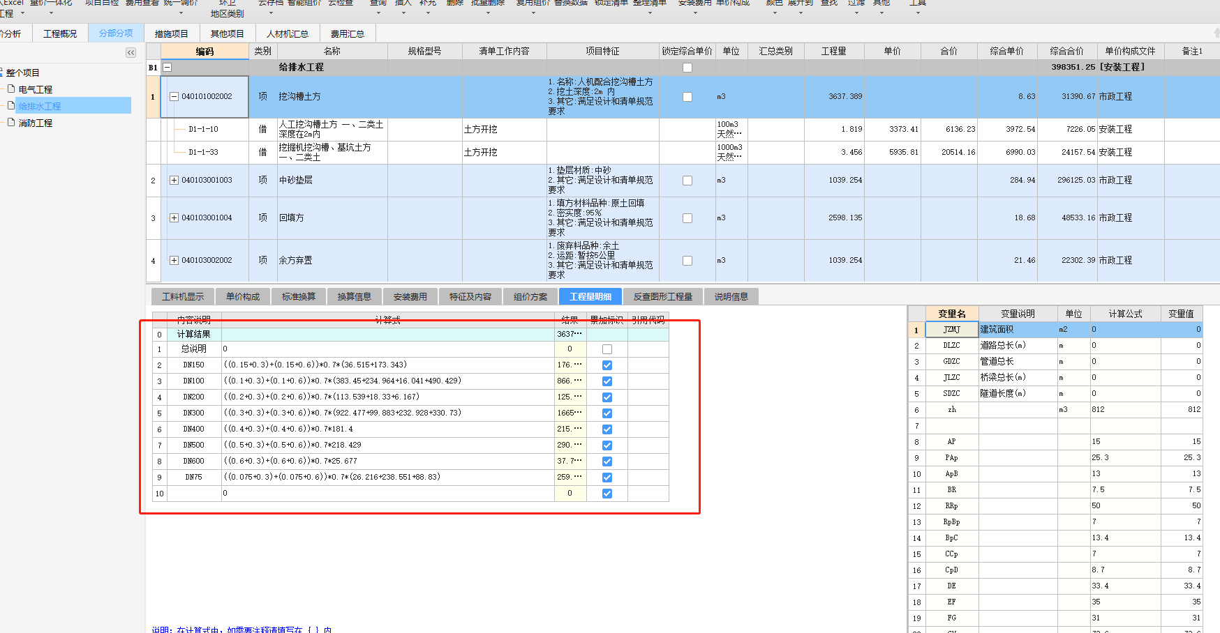Screen dimensions: 1220x633
Task: Toggle 锁定综合单价 checkbox for 给排水工程 row
Action: [x=687, y=68]
